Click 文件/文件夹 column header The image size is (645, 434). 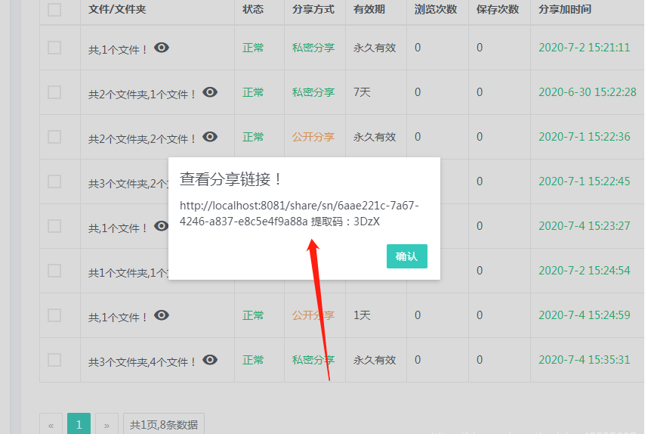117,10
